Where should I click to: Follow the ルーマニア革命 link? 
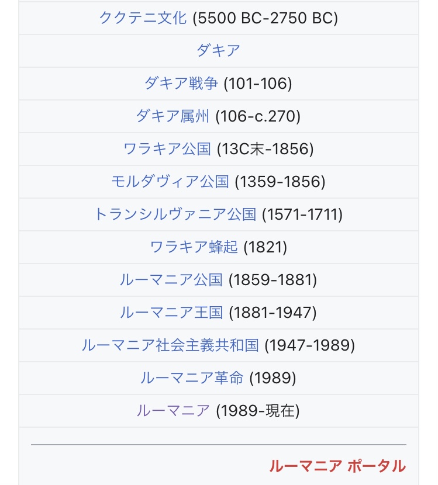click(191, 378)
